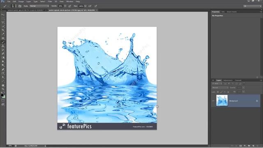The width and height of the screenshot is (263, 148).
Task: Enter Quick Mask mode
Action: (3, 100)
